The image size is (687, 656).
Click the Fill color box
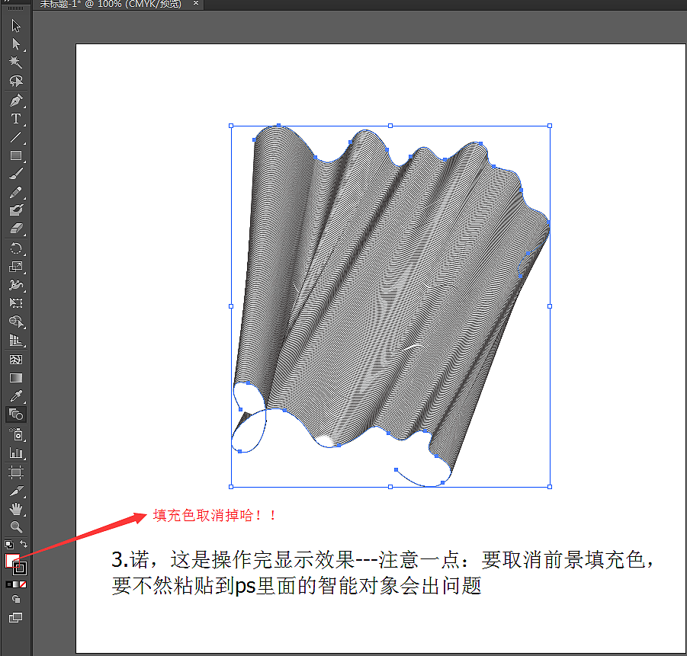click(x=11, y=561)
